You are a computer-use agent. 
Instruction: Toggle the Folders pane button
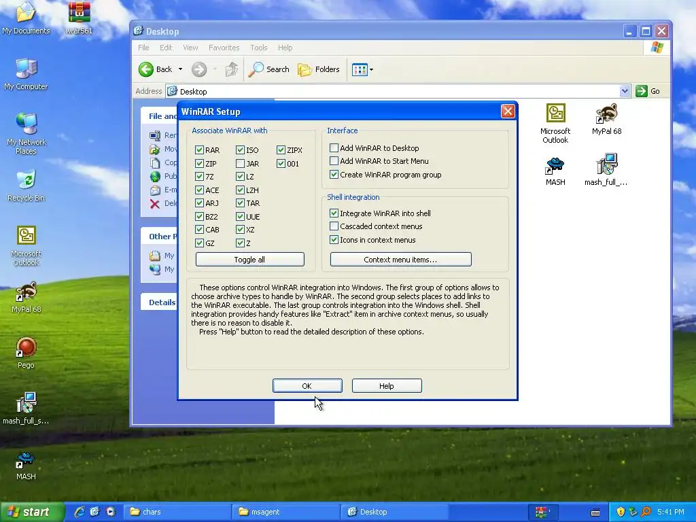point(318,69)
